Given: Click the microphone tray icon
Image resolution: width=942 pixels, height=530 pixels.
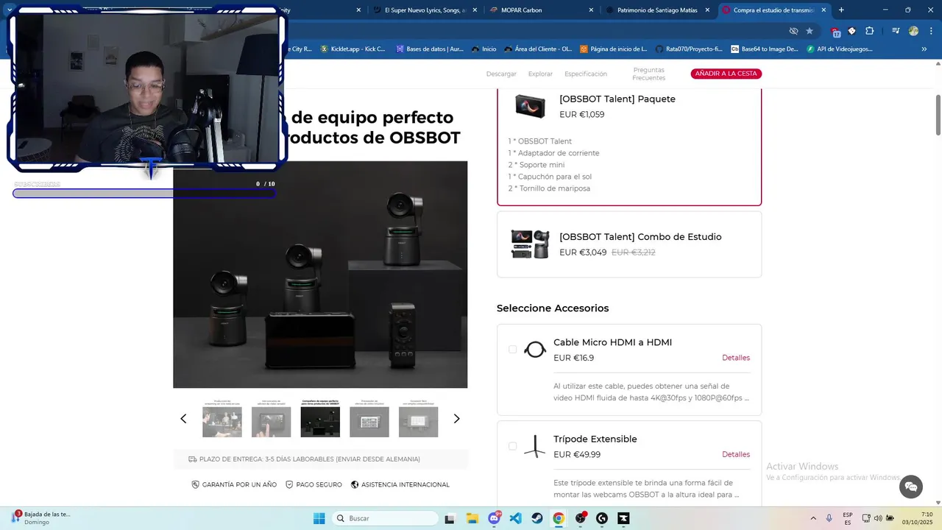Looking at the screenshot, I should 829,518.
